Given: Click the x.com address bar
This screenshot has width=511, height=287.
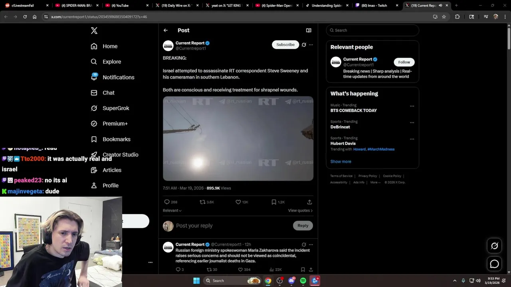Looking at the screenshot, I should (x=238, y=17).
